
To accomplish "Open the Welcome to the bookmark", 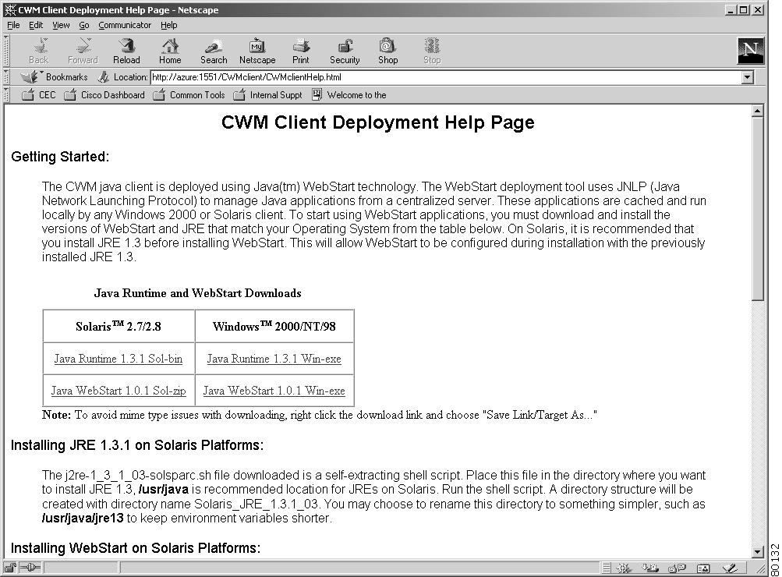I will point(349,95).
